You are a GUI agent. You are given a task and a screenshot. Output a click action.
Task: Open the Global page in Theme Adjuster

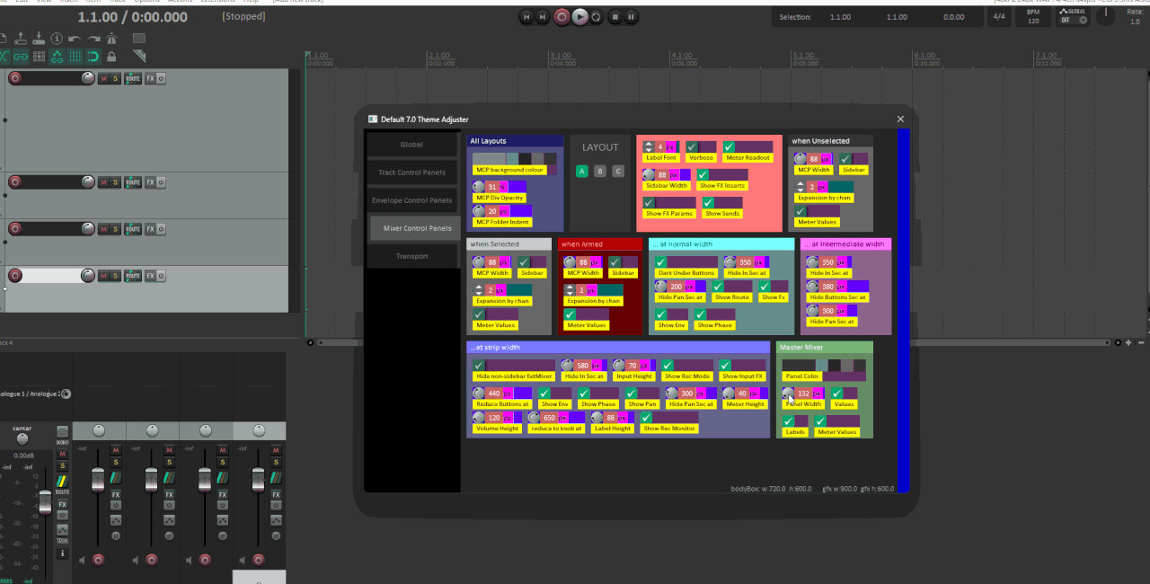[x=412, y=145]
